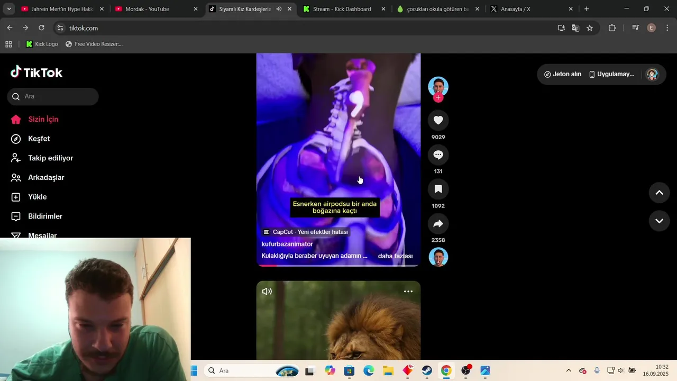
Task: Like the video with the heart icon
Action: pos(438,120)
